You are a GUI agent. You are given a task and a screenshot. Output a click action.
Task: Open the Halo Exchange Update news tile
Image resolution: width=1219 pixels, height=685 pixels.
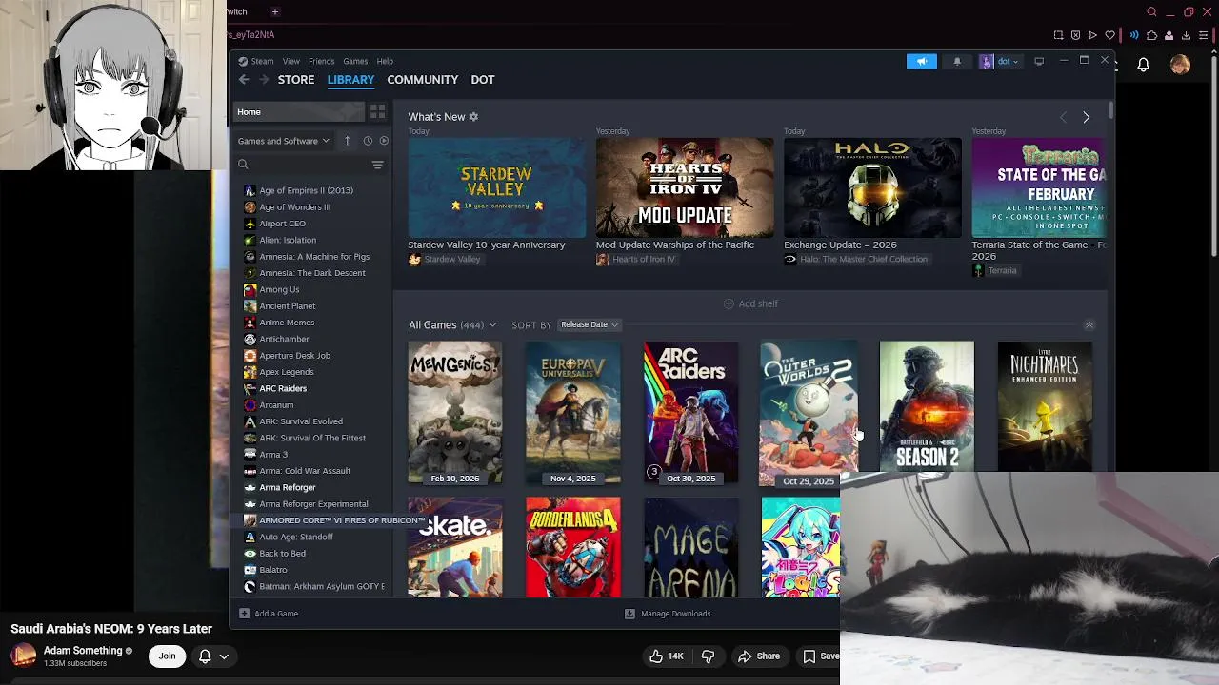[x=872, y=188]
